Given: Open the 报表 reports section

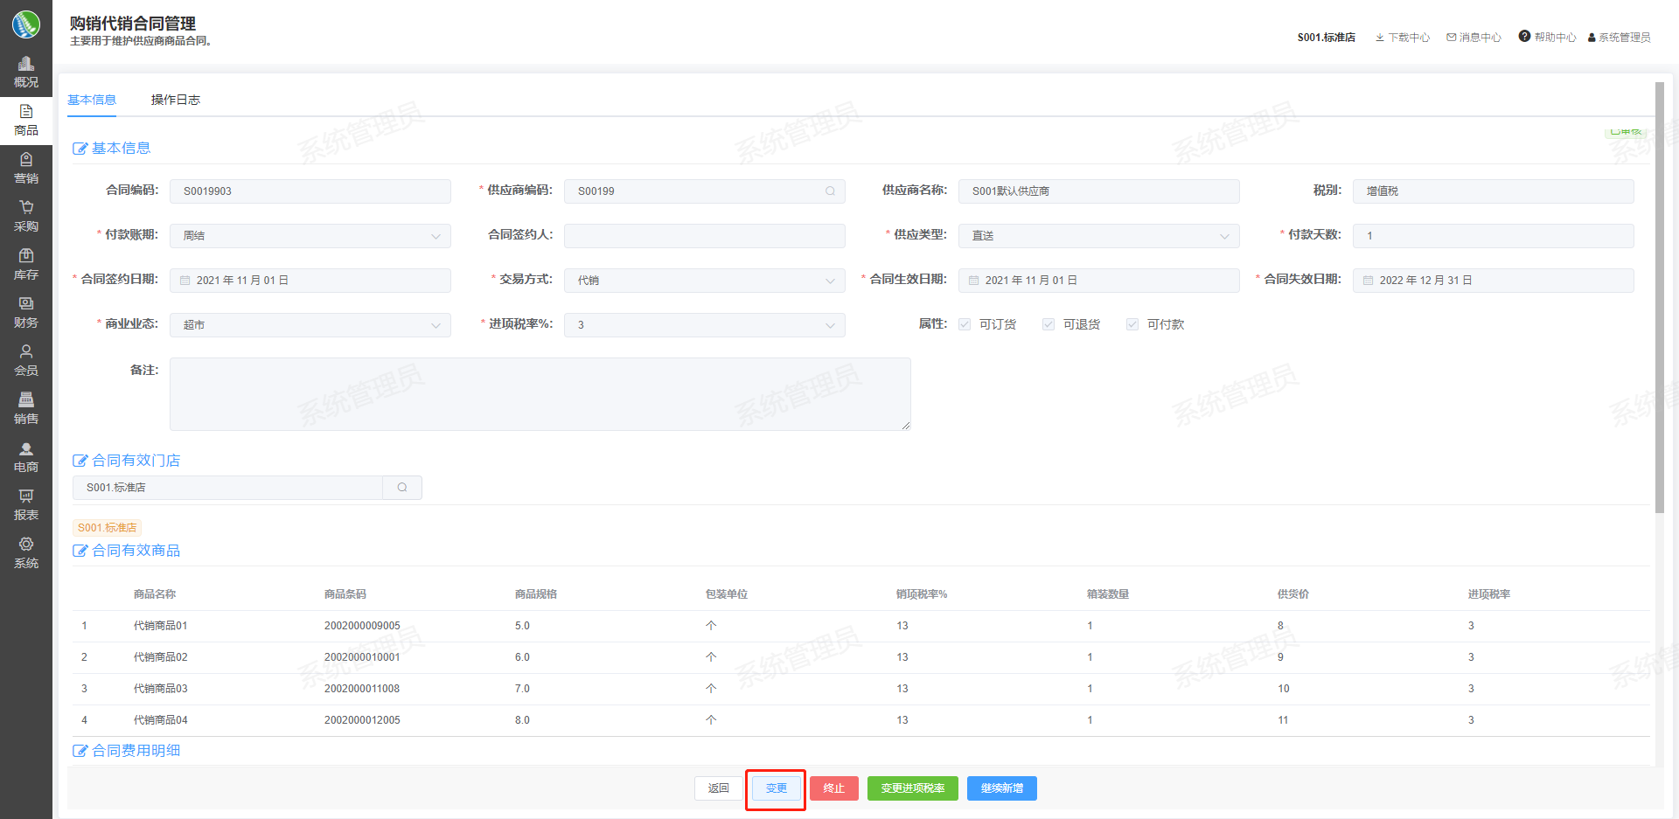Looking at the screenshot, I should [x=26, y=505].
